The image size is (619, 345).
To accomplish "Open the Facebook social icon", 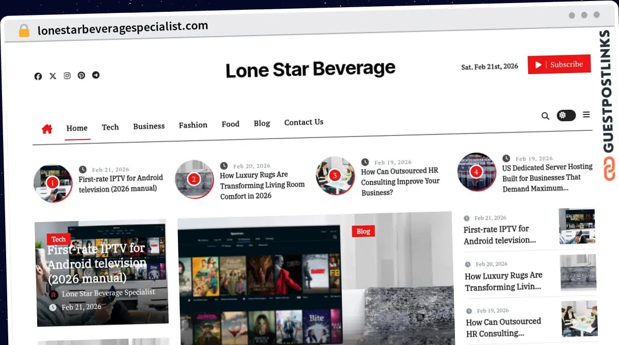I will pyautogui.click(x=38, y=76).
